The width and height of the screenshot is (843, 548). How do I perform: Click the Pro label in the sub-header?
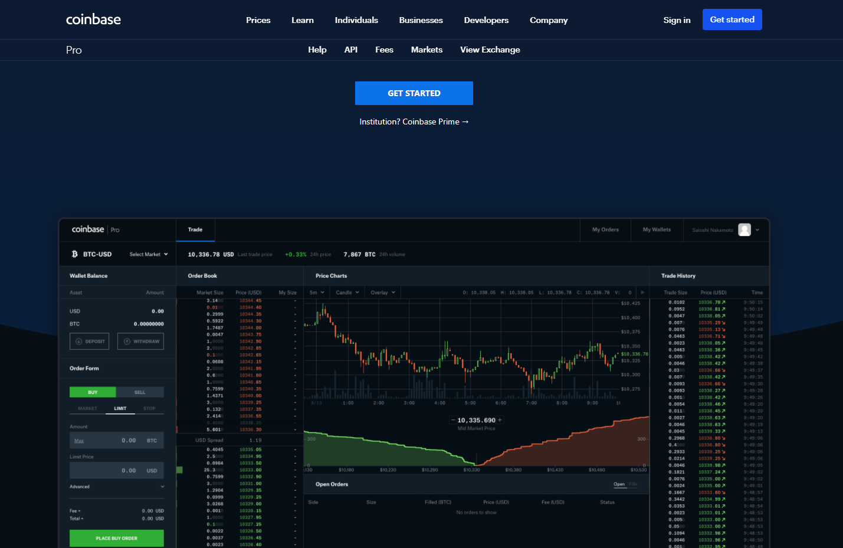coord(74,50)
